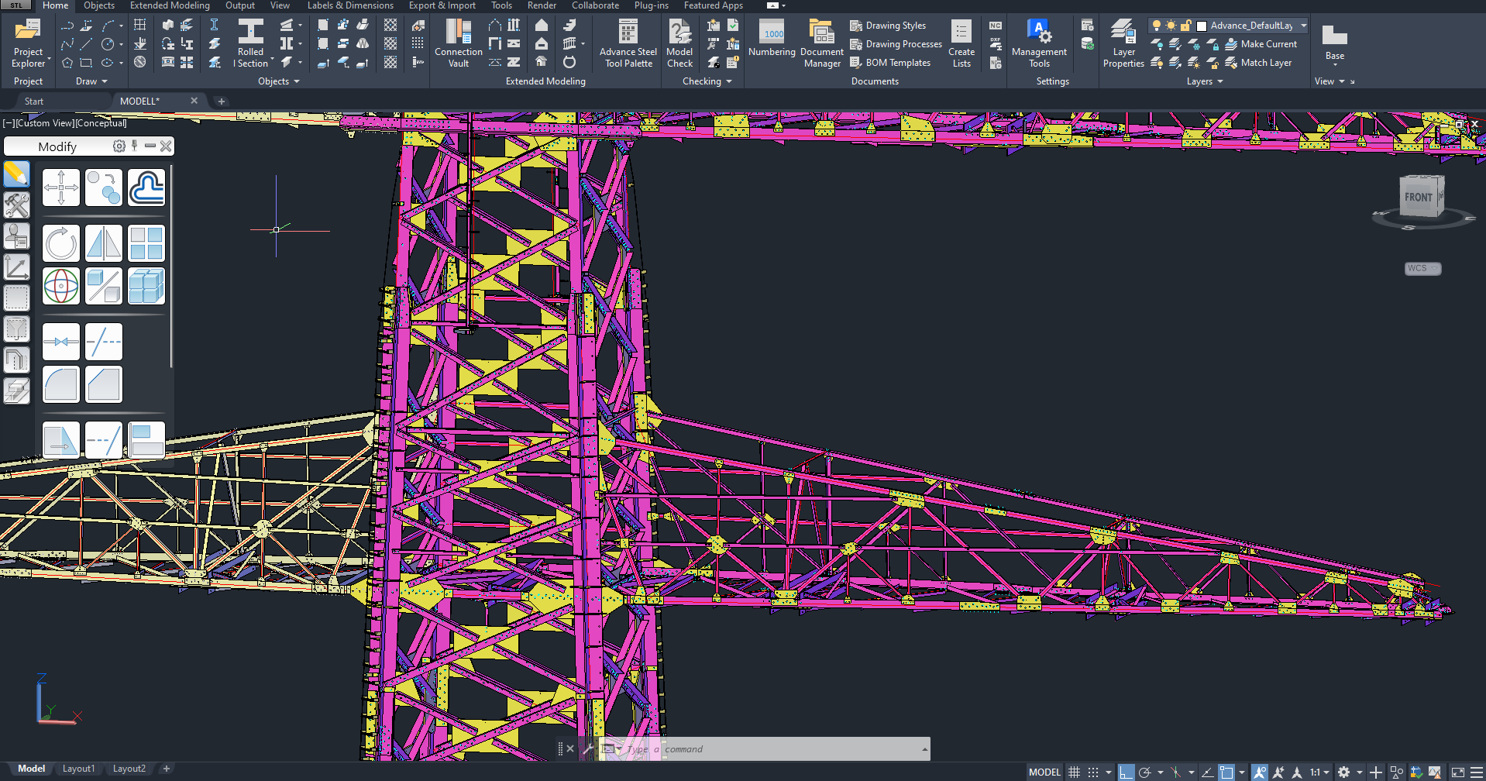Open the Document Manager
This screenshot has height=781, width=1486.
click(822, 43)
